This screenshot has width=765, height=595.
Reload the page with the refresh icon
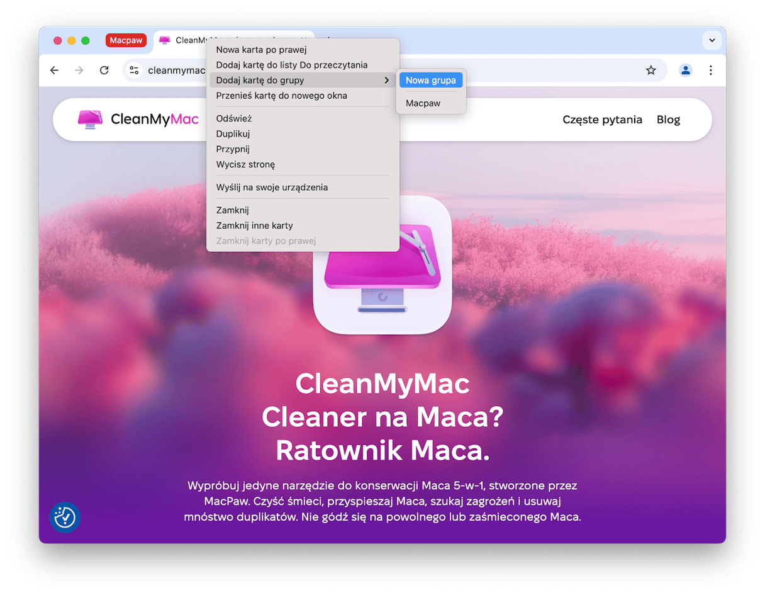104,71
